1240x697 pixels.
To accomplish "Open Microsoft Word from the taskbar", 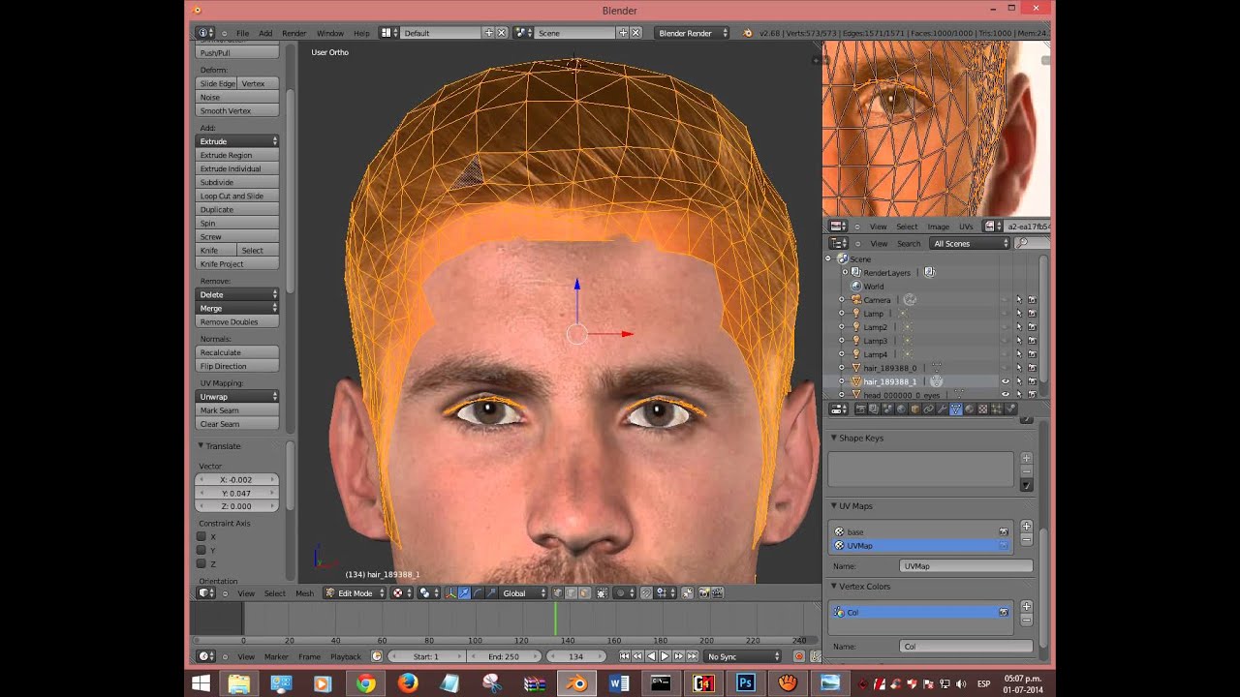I will 619,682.
